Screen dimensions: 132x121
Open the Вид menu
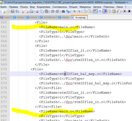[x=32, y=7]
